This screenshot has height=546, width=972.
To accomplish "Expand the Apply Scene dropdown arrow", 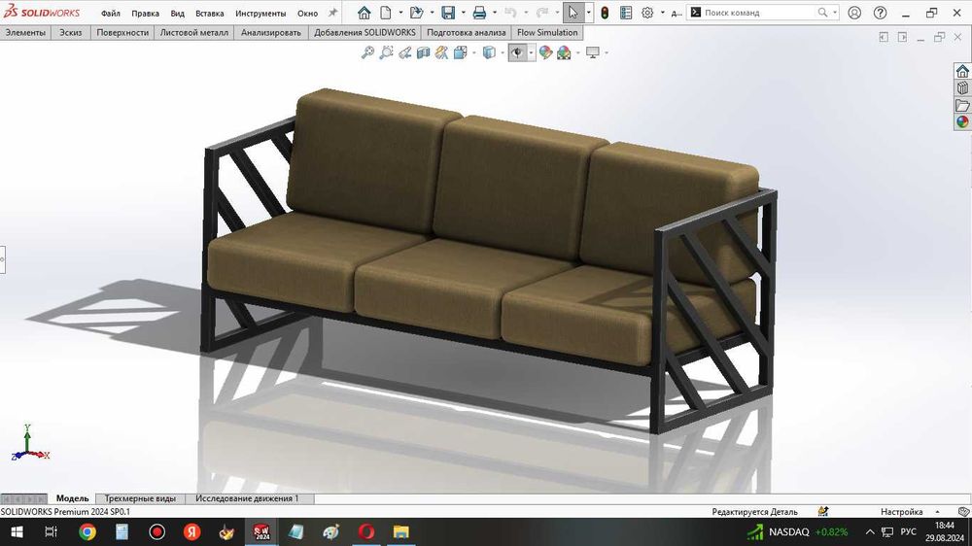I will pos(577,52).
